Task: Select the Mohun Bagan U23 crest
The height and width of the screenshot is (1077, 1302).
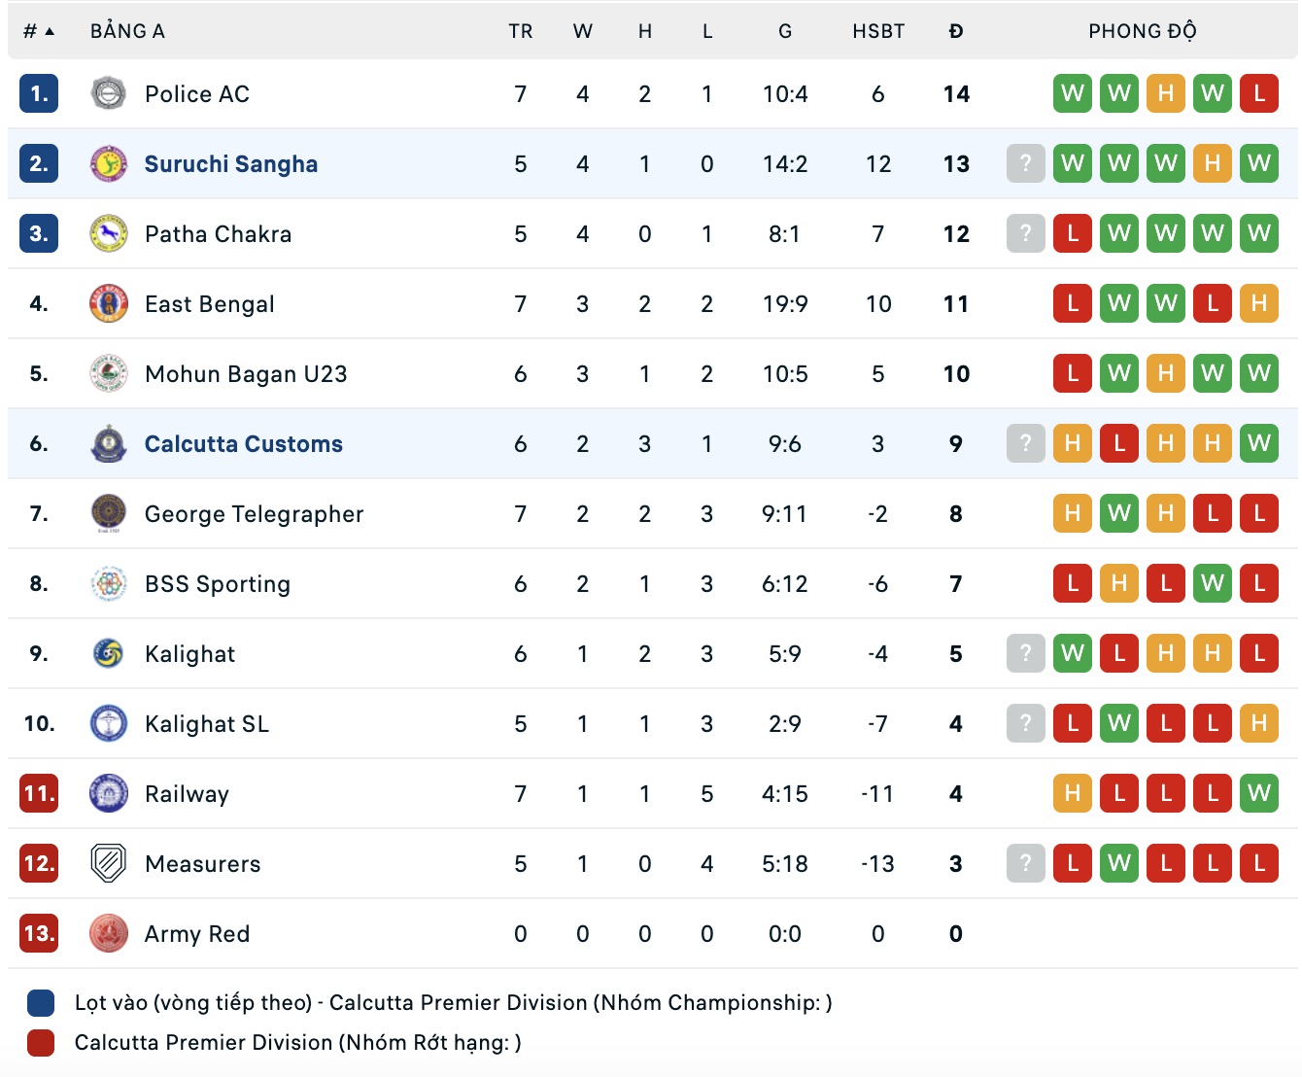Action: 108,373
